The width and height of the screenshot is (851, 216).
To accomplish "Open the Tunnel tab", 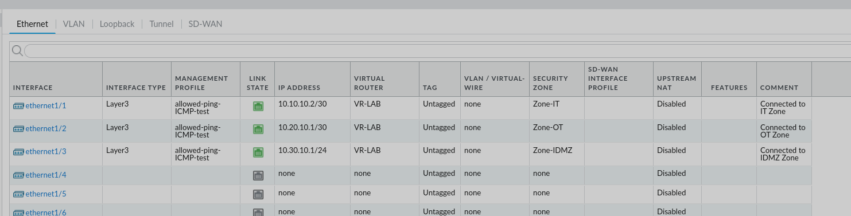I will [x=161, y=24].
